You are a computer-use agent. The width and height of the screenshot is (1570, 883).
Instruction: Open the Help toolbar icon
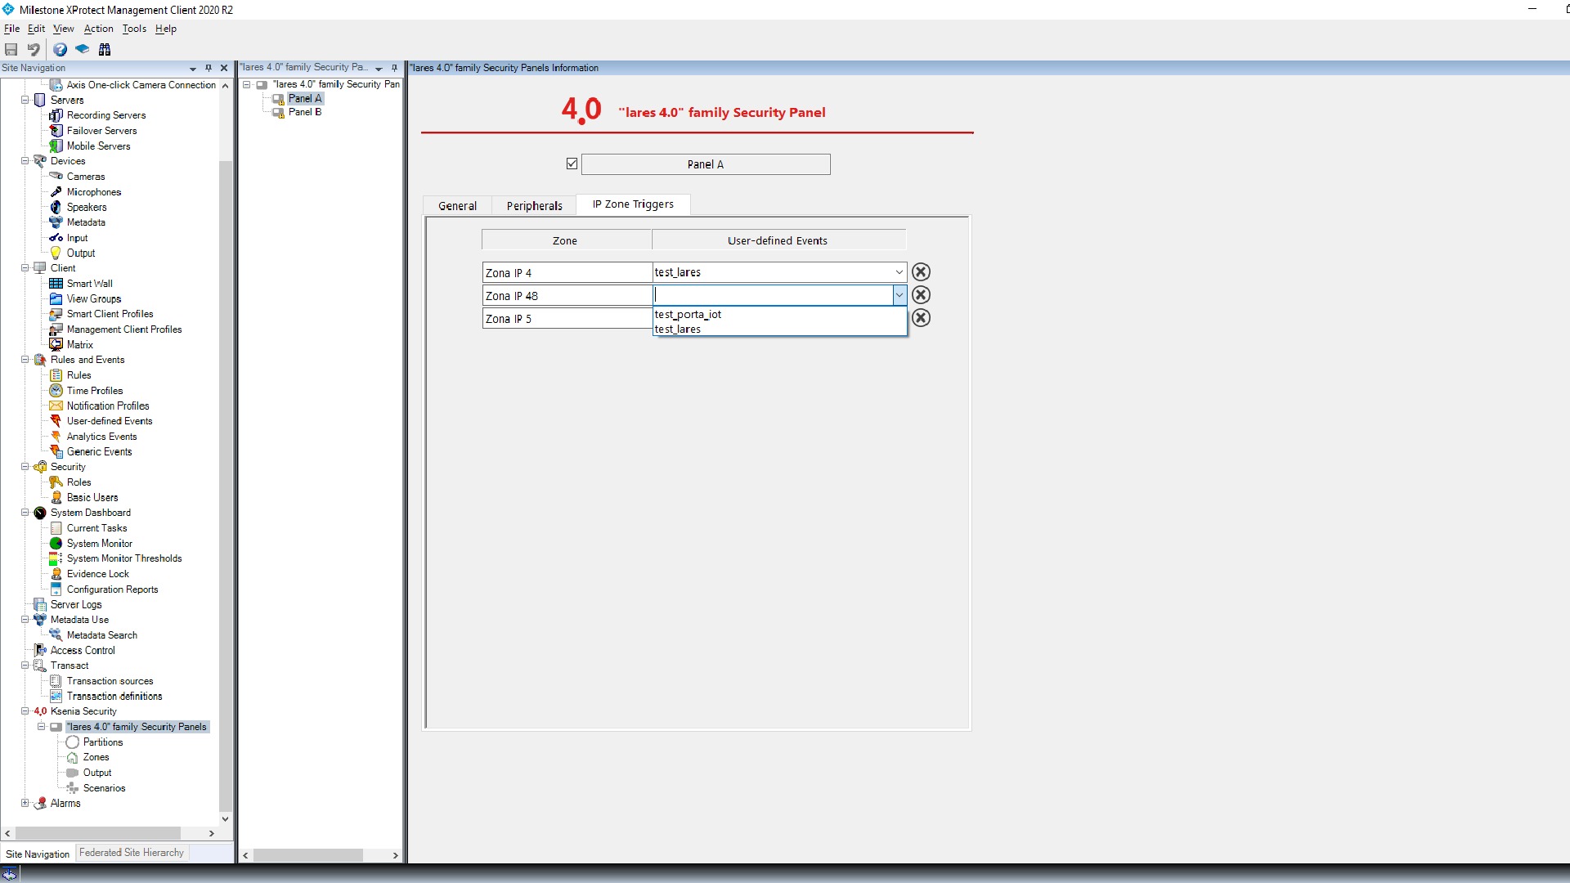(61, 50)
